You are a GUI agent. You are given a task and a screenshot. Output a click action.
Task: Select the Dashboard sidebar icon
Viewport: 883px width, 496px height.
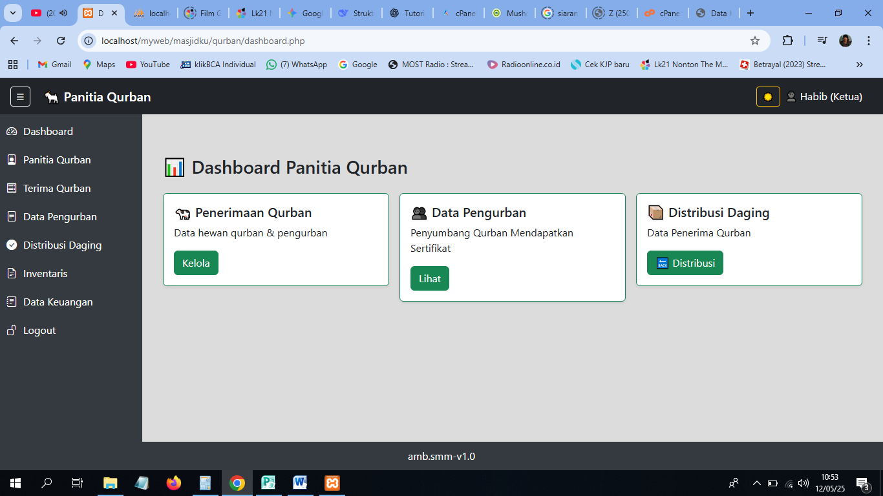coord(11,131)
